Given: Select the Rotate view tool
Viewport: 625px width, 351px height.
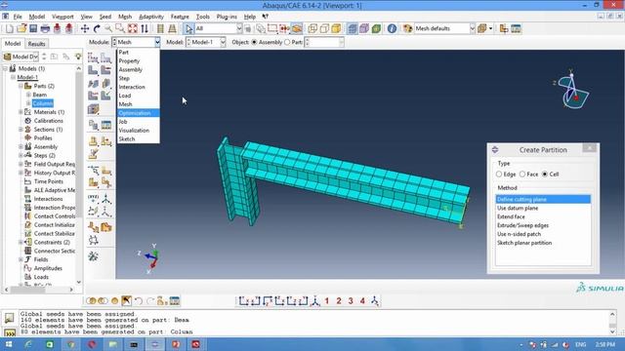Looking at the screenshot, I should [x=97, y=28].
